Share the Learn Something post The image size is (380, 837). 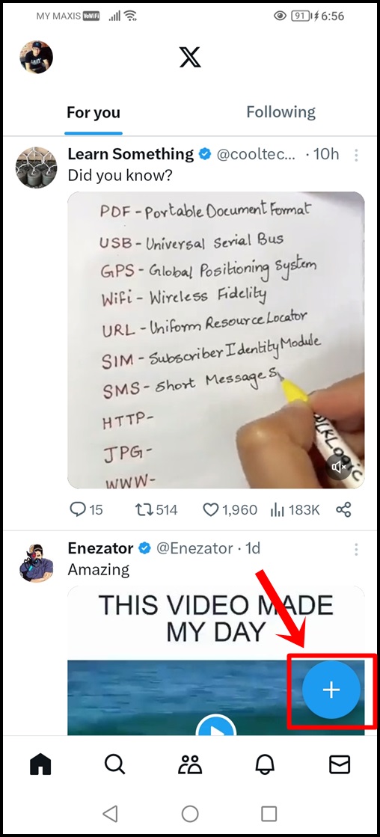[x=343, y=510]
